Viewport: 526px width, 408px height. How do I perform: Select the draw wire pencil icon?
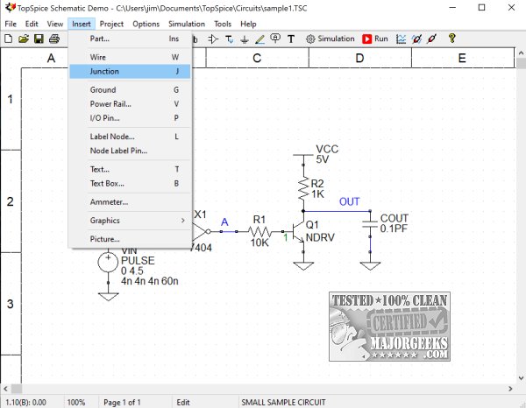coord(259,39)
